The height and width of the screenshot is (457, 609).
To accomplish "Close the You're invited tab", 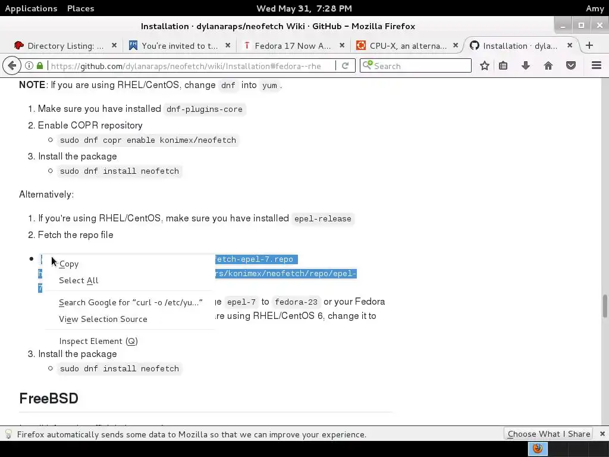I will click(x=228, y=45).
